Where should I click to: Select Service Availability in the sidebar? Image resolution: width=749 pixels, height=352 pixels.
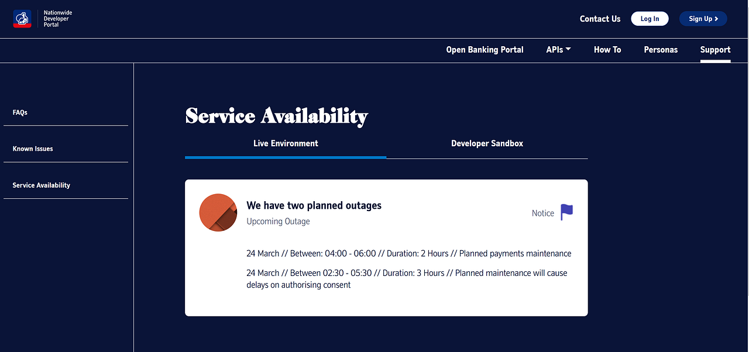[x=41, y=185]
